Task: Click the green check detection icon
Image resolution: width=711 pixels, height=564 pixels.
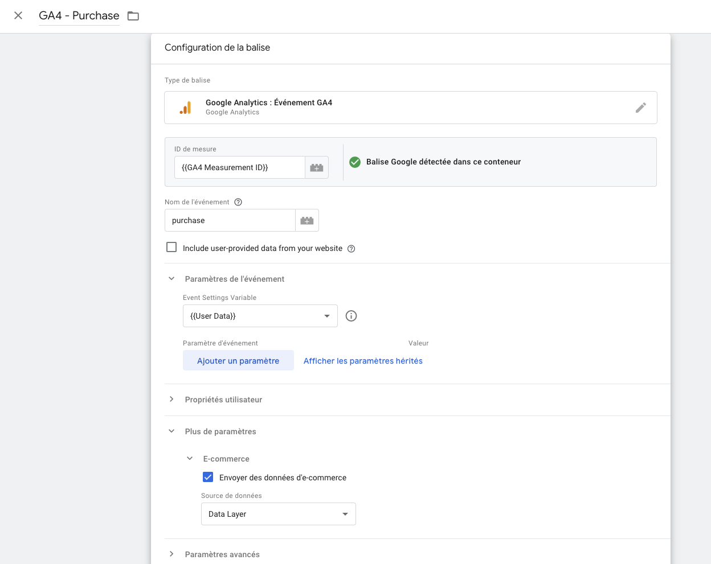Action: [355, 162]
